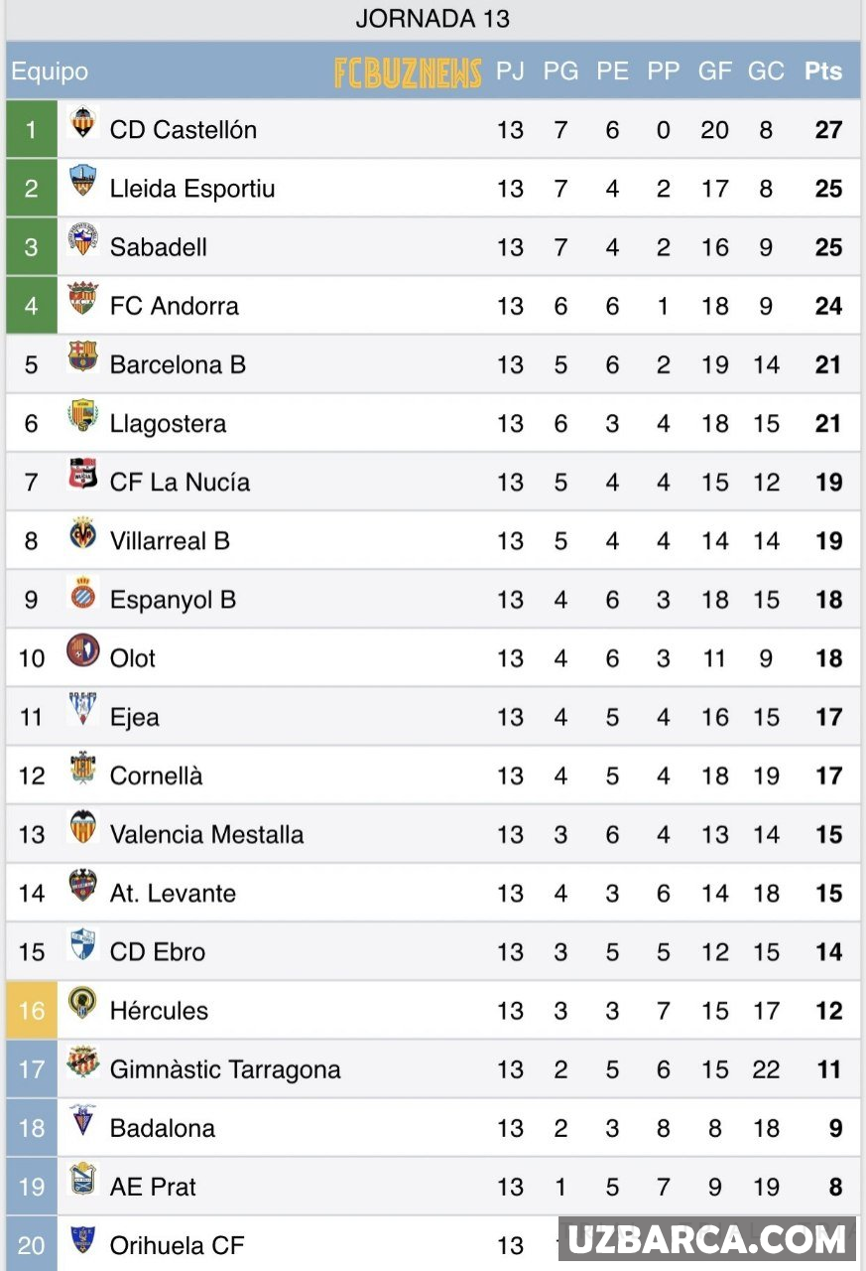Select the Llagostera team name
The image size is (866, 1271).
coord(168,424)
